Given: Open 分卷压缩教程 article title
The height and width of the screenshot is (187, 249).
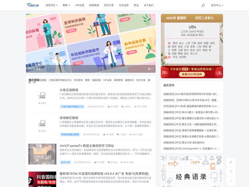Looking at the screenshot, I should (69, 90).
